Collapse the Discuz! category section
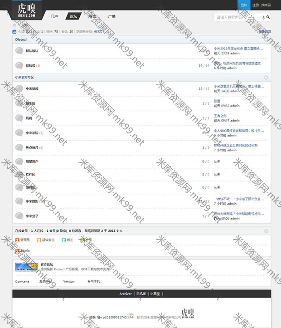Screen dimensions: 281x328 tap(266, 39)
